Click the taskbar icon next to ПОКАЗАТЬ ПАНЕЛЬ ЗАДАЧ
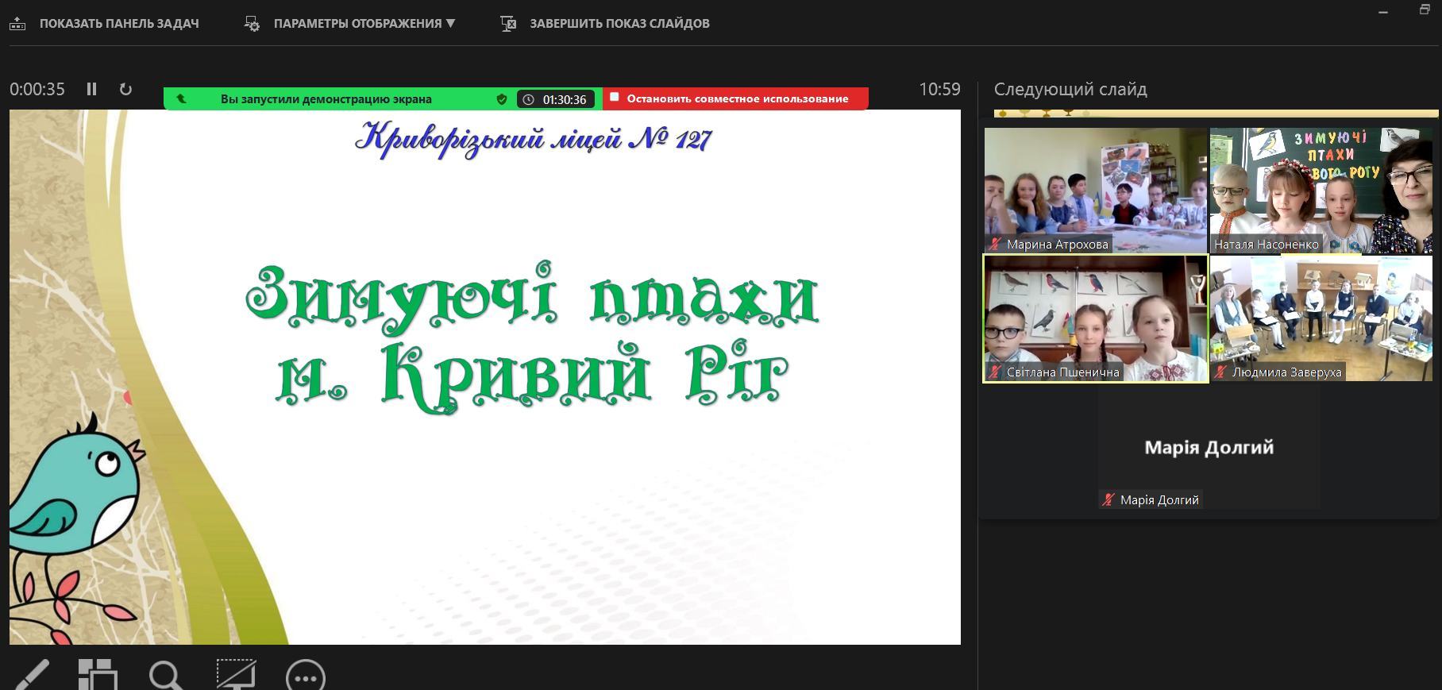The image size is (1442, 690). pyautogui.click(x=17, y=23)
